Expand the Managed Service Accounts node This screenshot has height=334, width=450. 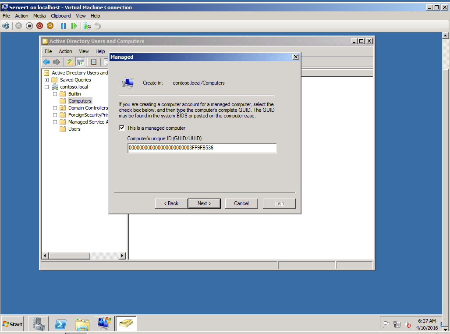55,122
